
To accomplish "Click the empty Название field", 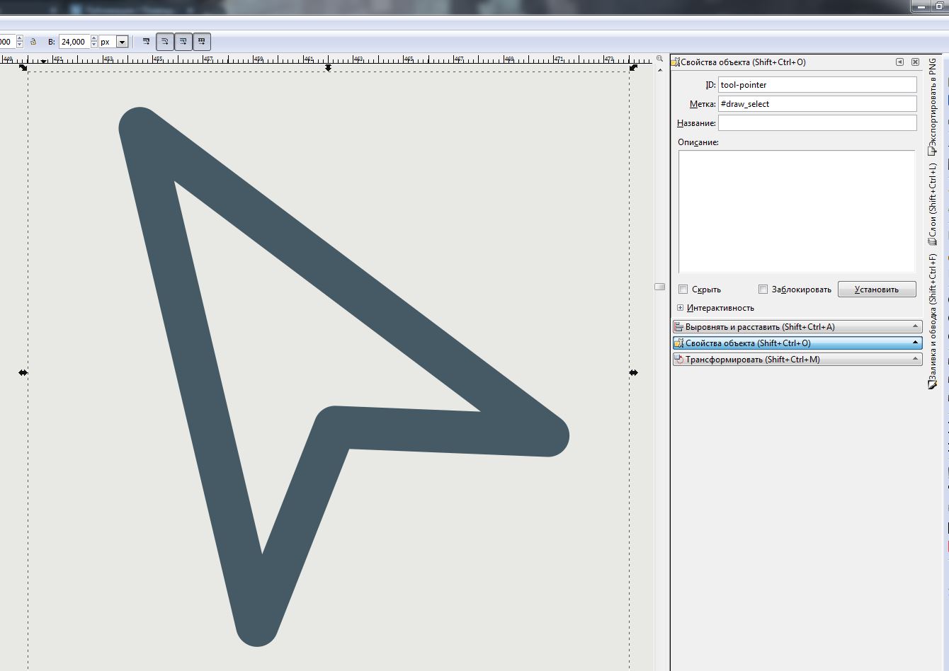I will pos(817,123).
